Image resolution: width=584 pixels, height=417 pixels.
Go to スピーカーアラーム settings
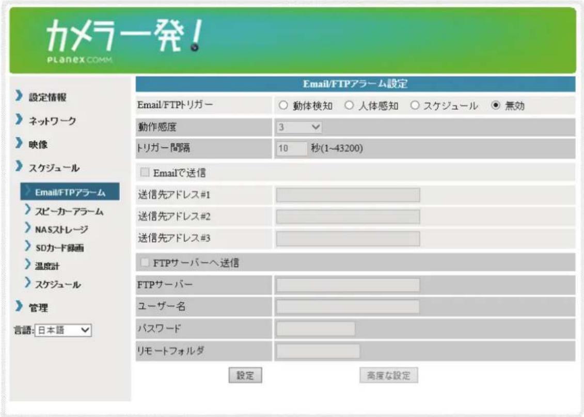(69, 211)
